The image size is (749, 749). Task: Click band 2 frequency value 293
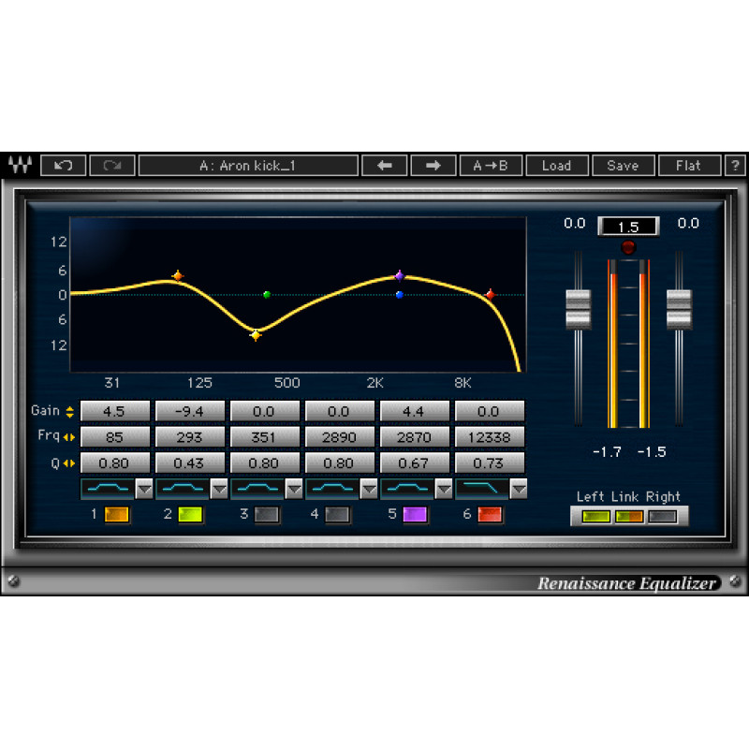[x=190, y=437]
